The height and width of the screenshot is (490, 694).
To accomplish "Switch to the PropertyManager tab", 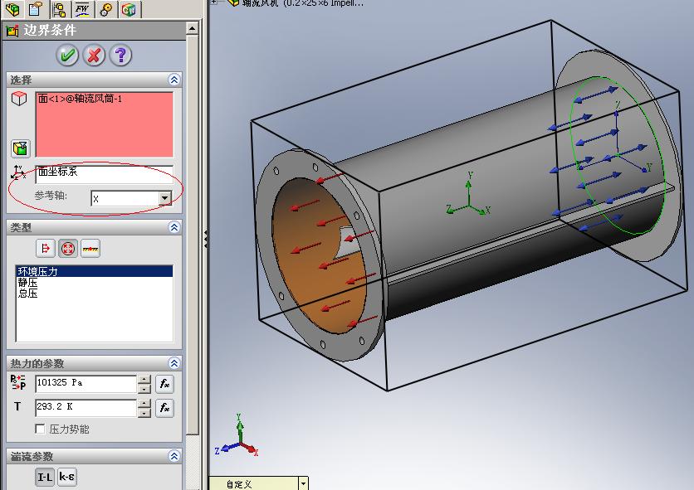I will tap(37, 8).
